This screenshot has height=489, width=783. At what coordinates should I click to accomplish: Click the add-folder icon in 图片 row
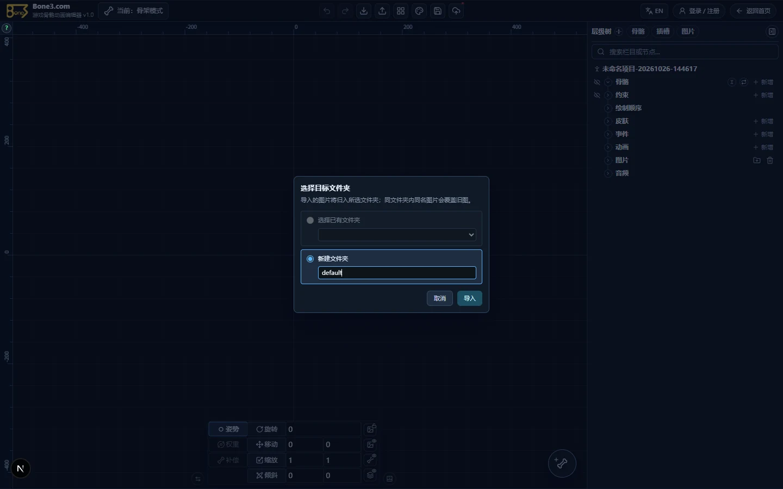(x=757, y=160)
